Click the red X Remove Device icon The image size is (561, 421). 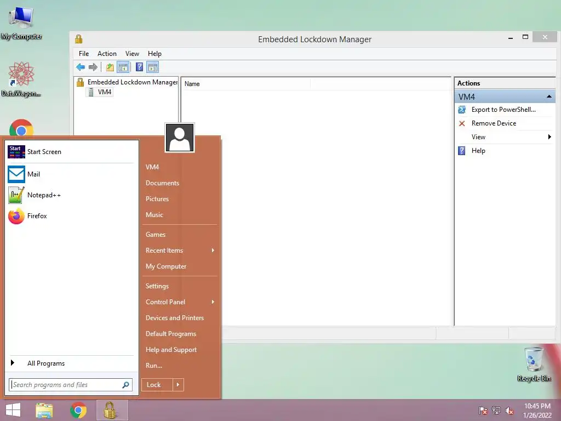click(x=462, y=123)
